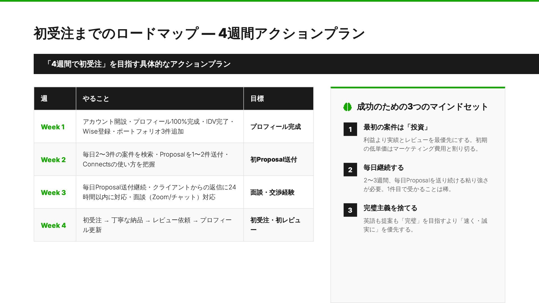Click the プロフィール完成 goal cell
The width and height of the screenshot is (539, 303).
coord(275,127)
